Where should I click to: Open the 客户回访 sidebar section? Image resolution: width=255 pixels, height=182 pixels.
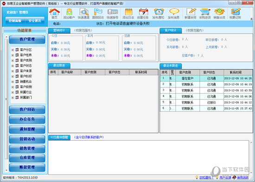coord(27,110)
